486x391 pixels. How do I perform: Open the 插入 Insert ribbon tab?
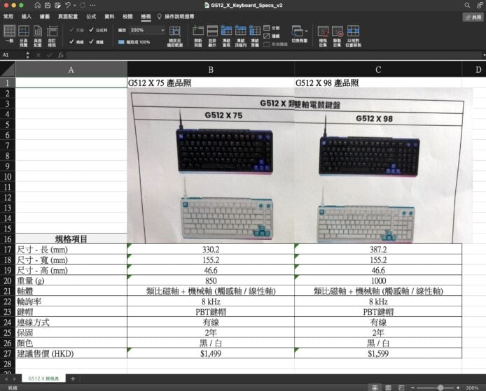(27, 16)
